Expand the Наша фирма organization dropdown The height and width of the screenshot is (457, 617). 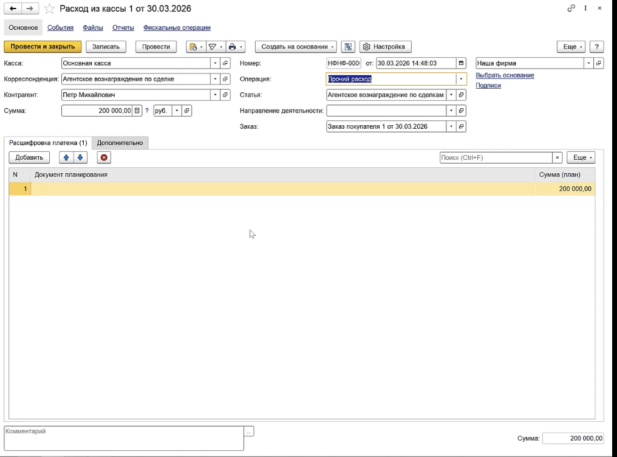click(588, 63)
